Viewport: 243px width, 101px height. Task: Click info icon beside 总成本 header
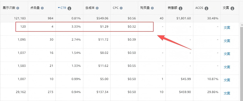(x=97, y=8)
